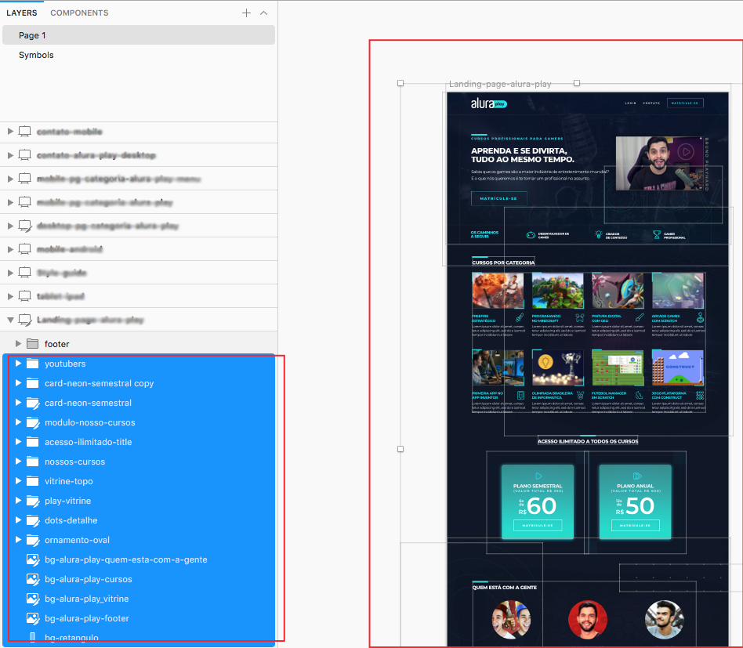Click the Landing-page-alura-play artboard icon
Viewport: 743px width, 648px height.
(x=24, y=320)
